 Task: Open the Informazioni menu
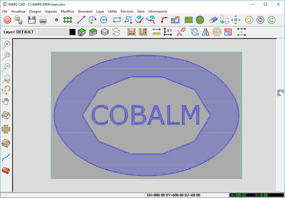tap(158, 11)
